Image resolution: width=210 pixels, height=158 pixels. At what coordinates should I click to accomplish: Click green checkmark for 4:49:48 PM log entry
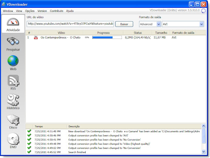click(x=29, y=144)
